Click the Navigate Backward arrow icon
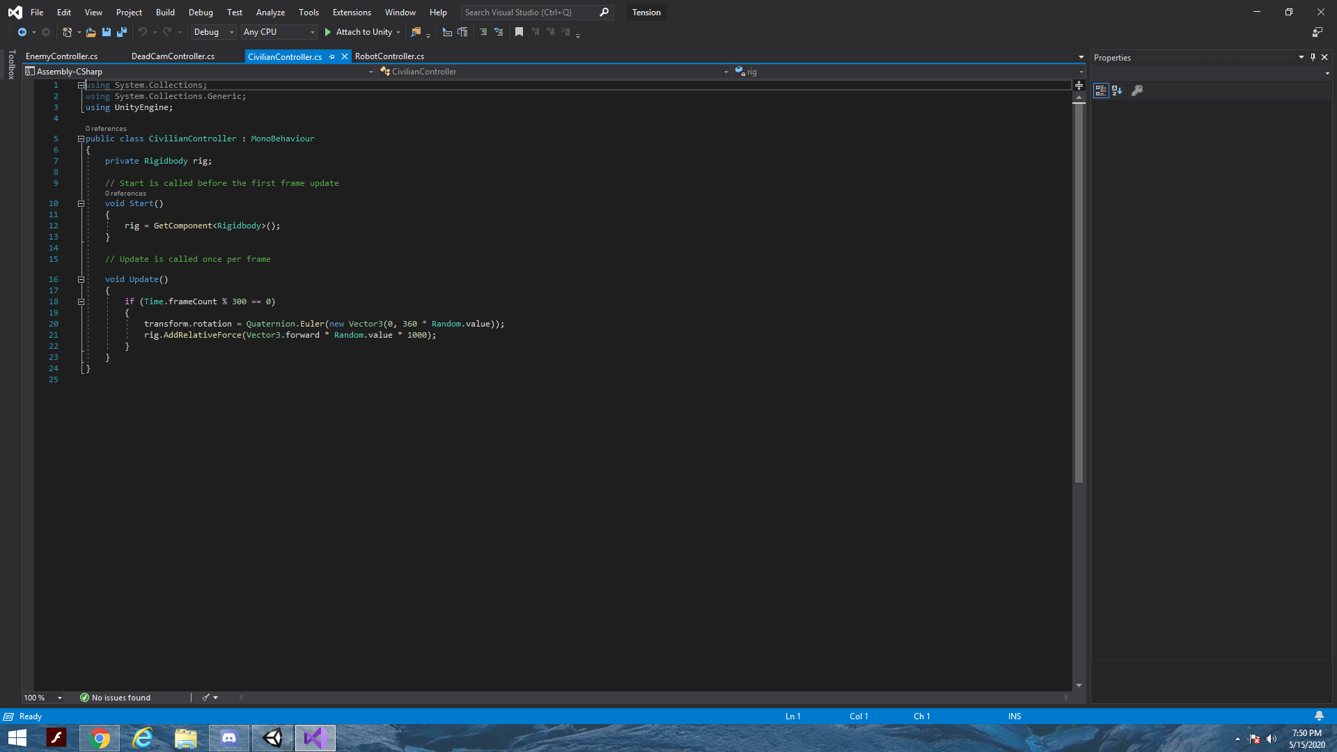Screen dimensions: 1337x752 22,32
